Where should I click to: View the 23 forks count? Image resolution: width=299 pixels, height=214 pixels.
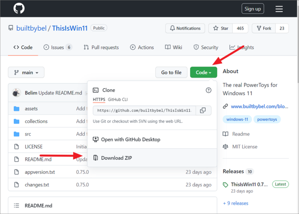tap(282, 28)
